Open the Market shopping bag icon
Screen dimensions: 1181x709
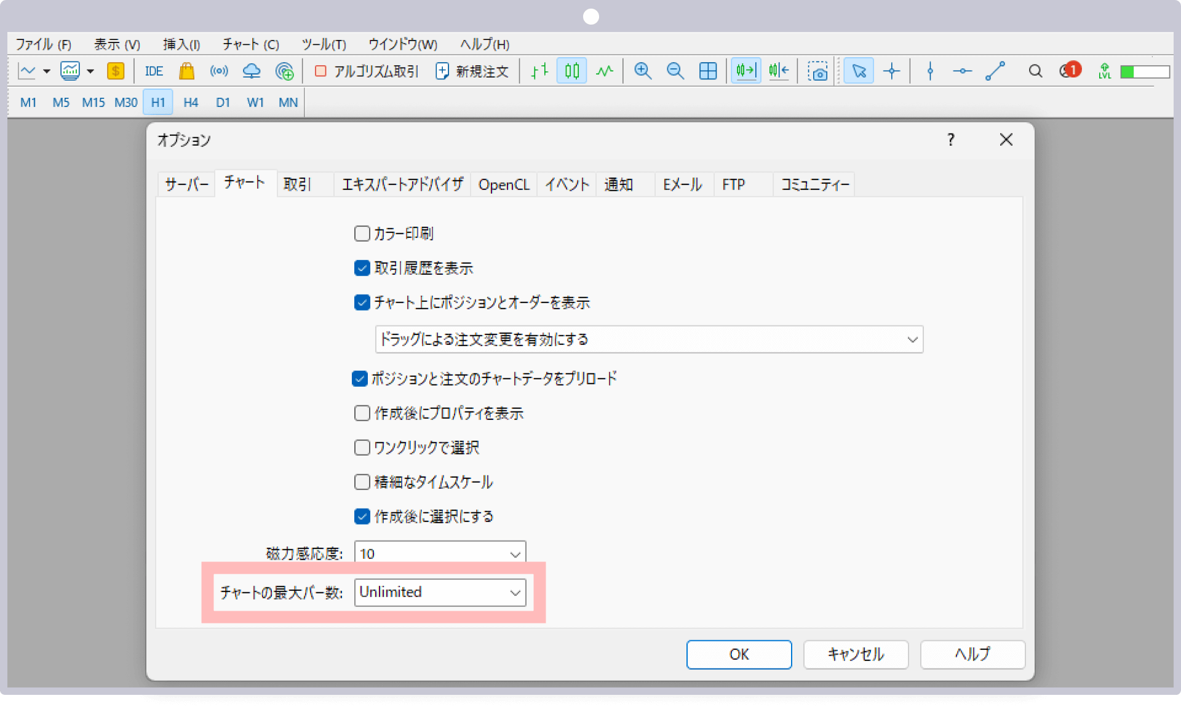point(186,71)
